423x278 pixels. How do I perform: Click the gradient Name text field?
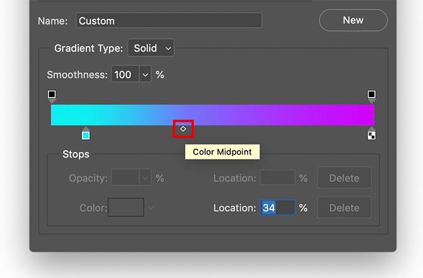click(169, 20)
